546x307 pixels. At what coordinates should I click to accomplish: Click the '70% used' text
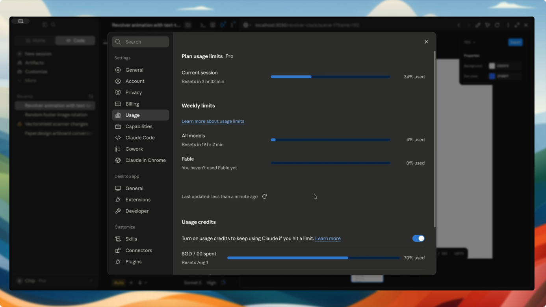[414, 258]
